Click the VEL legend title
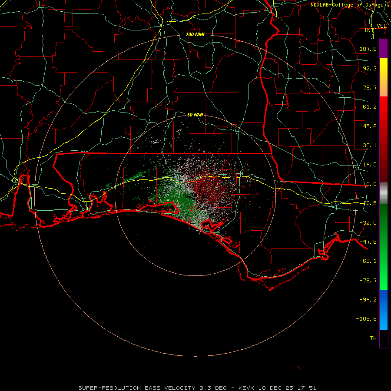This screenshot has height=391, width=391. [381, 26]
